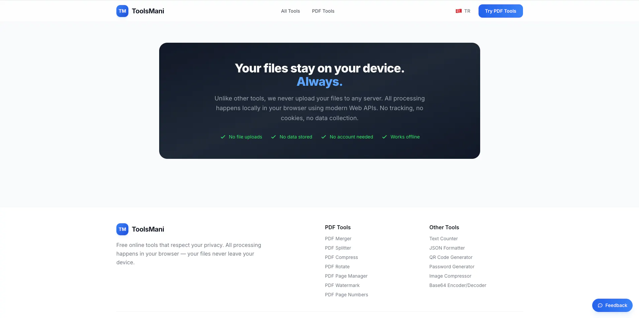Screen dimensions: 639x318
Task: Click the Your files stay on your device heading
Action: [x=320, y=68]
